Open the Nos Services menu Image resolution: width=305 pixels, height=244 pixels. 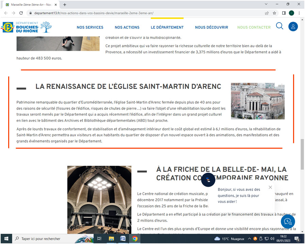tap(90, 27)
